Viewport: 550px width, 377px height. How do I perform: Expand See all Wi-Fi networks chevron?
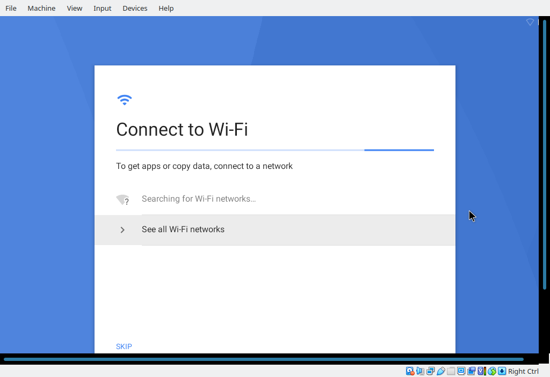coord(122,230)
